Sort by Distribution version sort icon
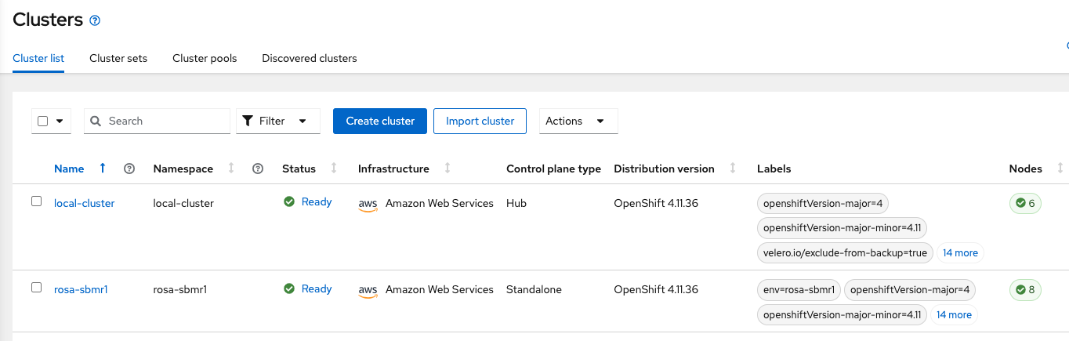The width and height of the screenshot is (1069, 341). tap(733, 169)
